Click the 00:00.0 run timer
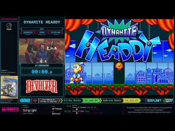This screenshot has height=131, width=175. pyautogui.click(x=42, y=72)
